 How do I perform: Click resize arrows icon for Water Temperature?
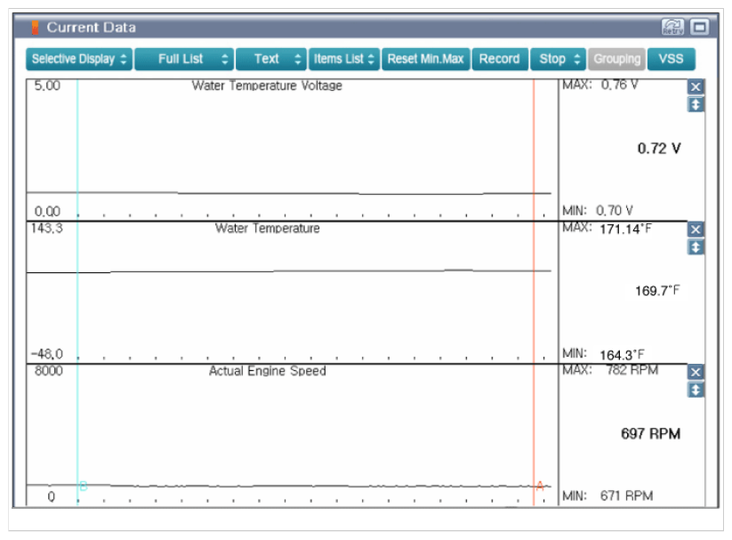pyautogui.click(x=696, y=247)
